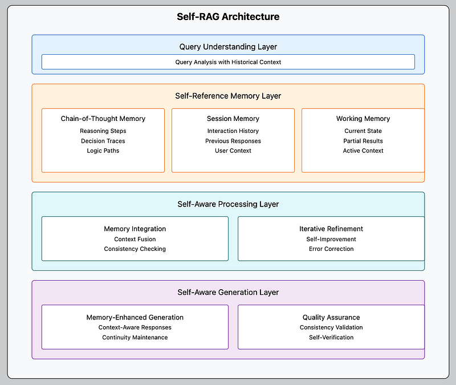Image resolution: width=456 pixels, height=385 pixels.
Task: Select the Interaction History text
Action: 233,131
